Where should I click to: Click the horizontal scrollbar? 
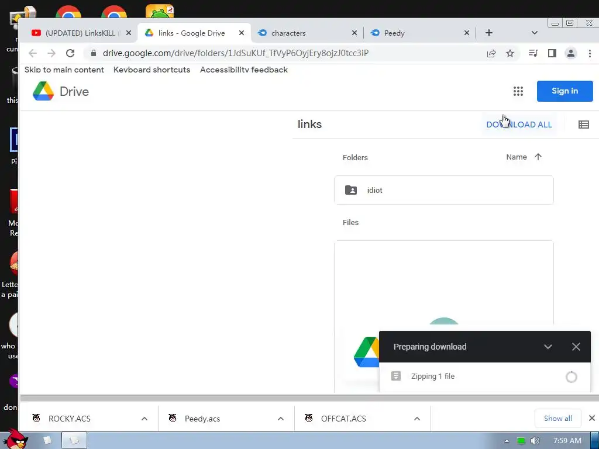[309, 398]
